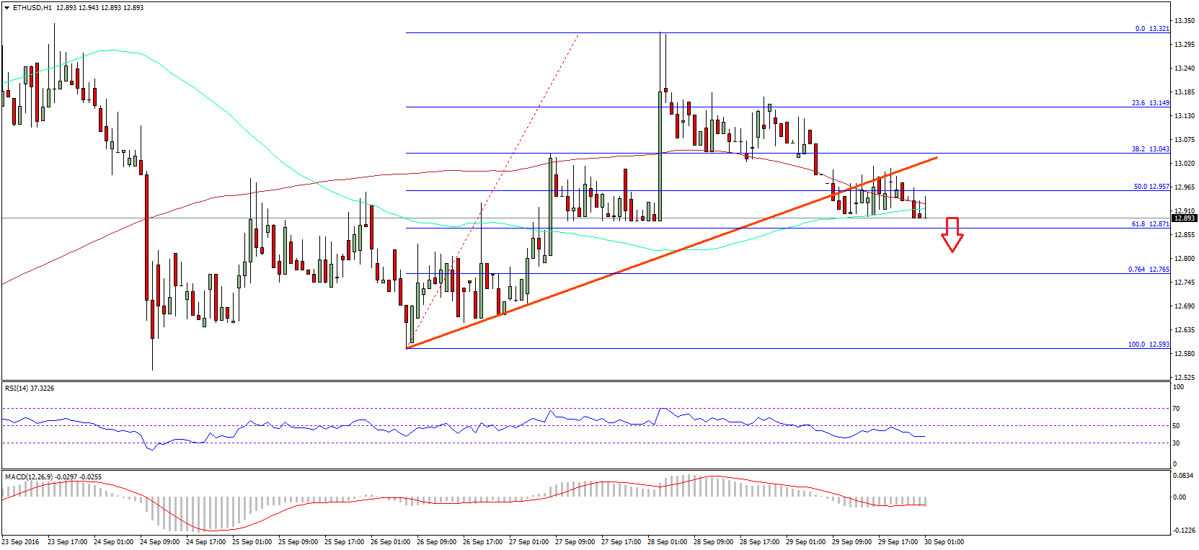Click the MACD(12,26,9) indicator label
The image size is (1199, 550).
(x=53, y=477)
